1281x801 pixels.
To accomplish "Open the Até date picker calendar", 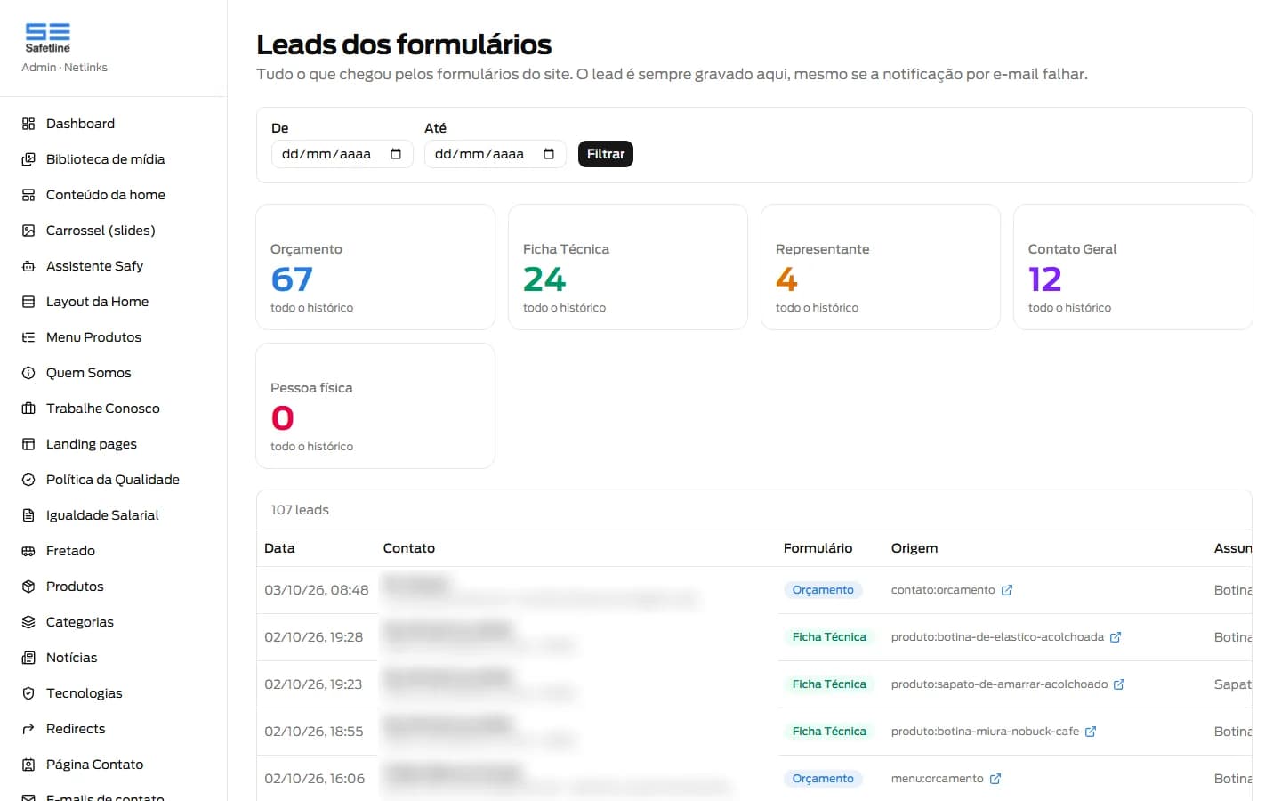I will tap(549, 154).
